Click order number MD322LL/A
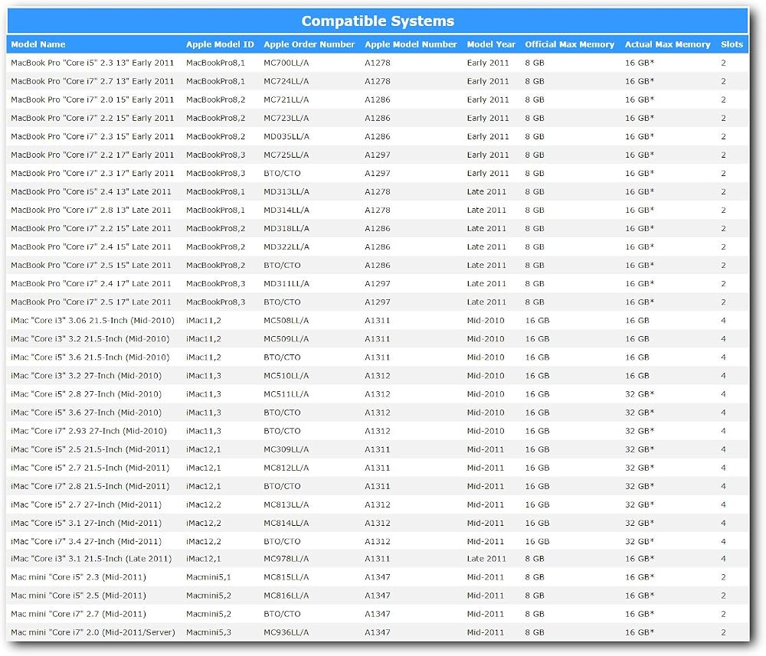 point(286,247)
